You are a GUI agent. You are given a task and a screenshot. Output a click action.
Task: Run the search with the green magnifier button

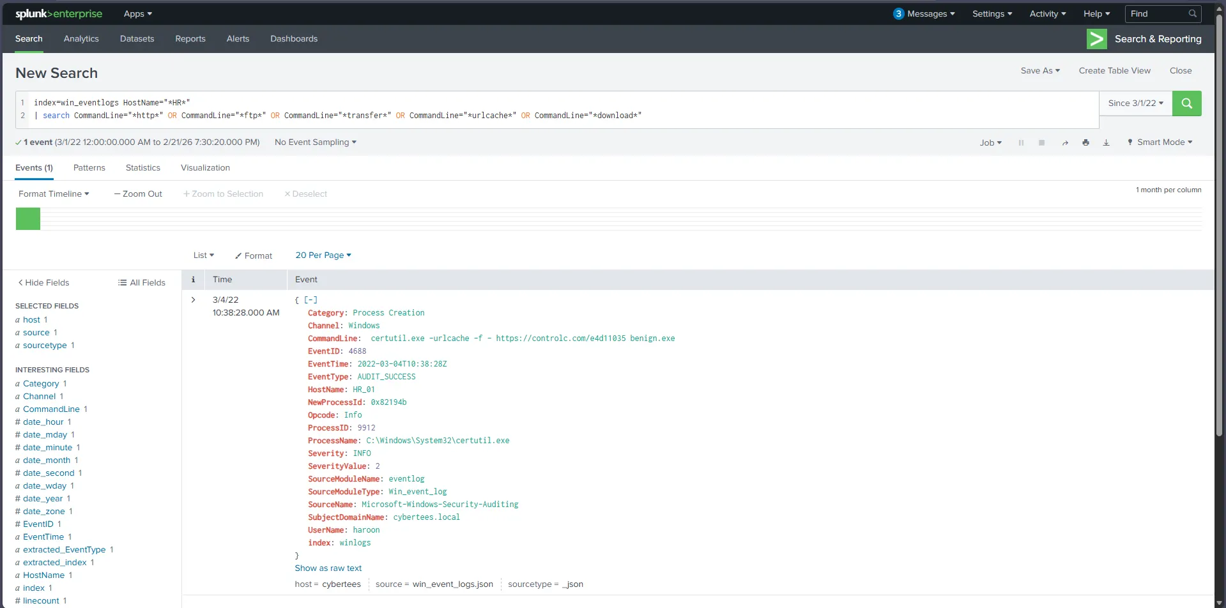(1186, 103)
